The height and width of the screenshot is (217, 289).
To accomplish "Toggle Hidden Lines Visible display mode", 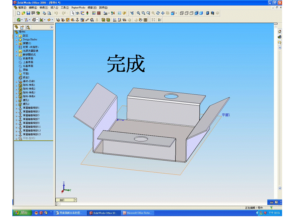I will pyautogui.click(x=186, y=13).
